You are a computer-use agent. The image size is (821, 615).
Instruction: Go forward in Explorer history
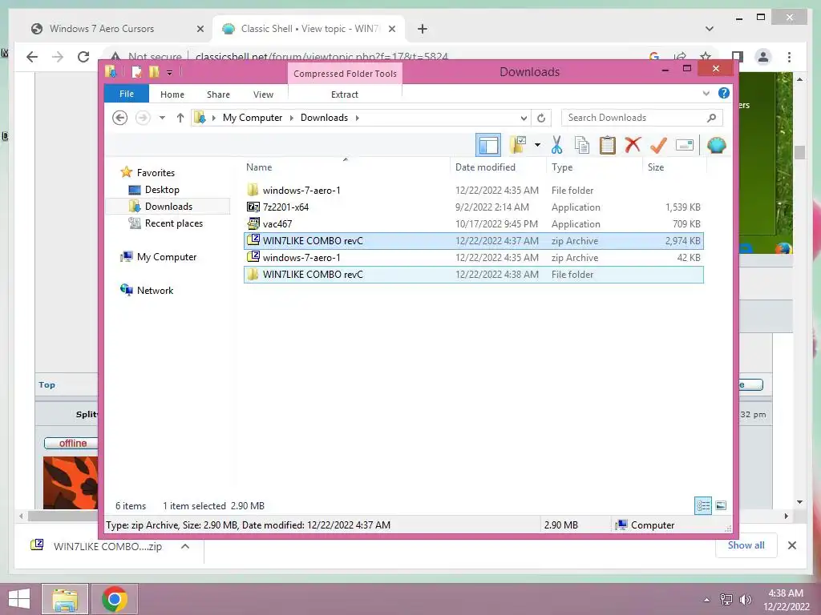coord(143,118)
